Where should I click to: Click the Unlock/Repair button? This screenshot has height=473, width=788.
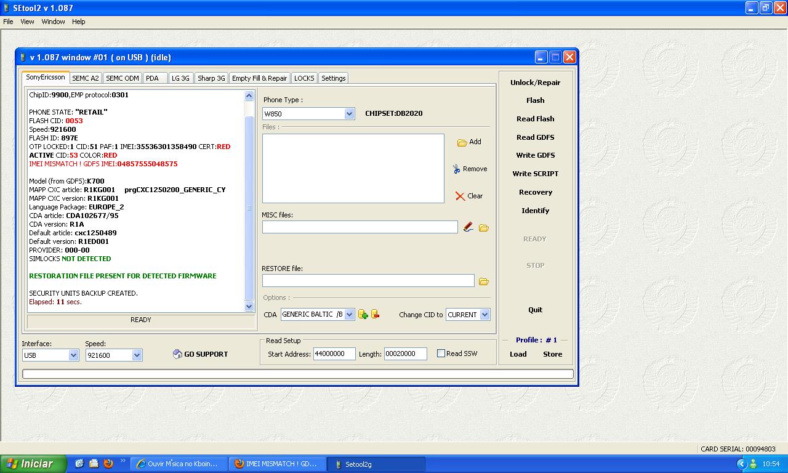(535, 83)
